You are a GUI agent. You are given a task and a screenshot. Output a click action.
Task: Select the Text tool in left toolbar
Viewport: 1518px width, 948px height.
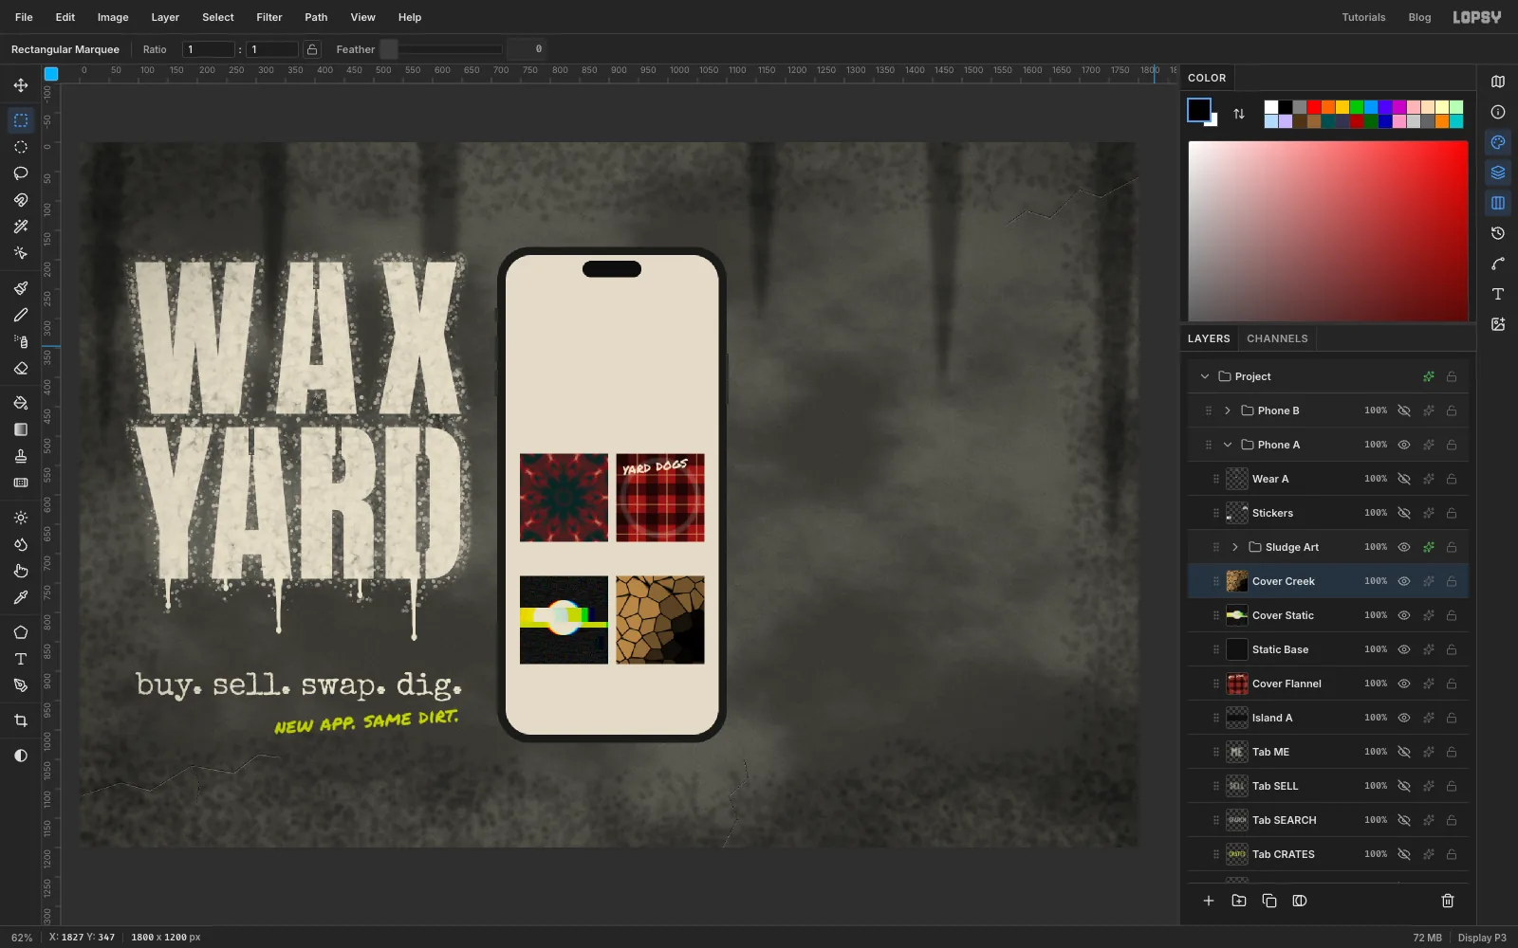[x=21, y=659]
